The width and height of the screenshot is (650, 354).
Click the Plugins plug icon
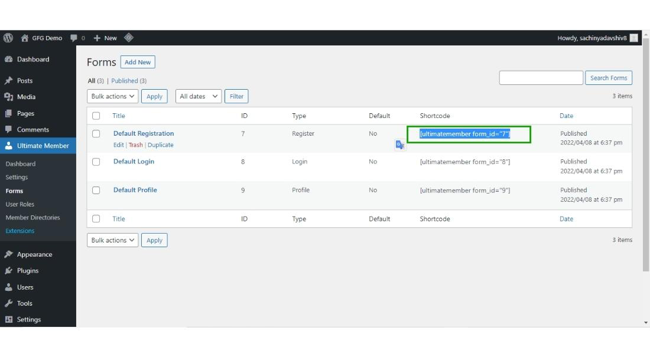(8, 270)
